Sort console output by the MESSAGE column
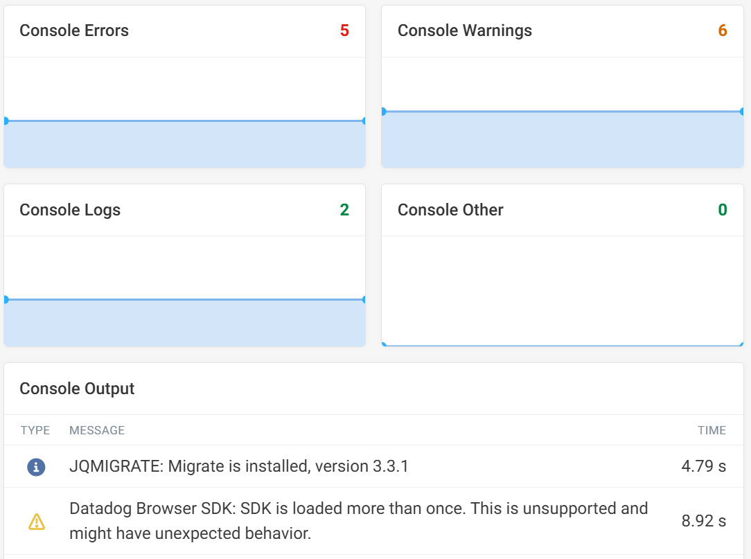 point(96,430)
